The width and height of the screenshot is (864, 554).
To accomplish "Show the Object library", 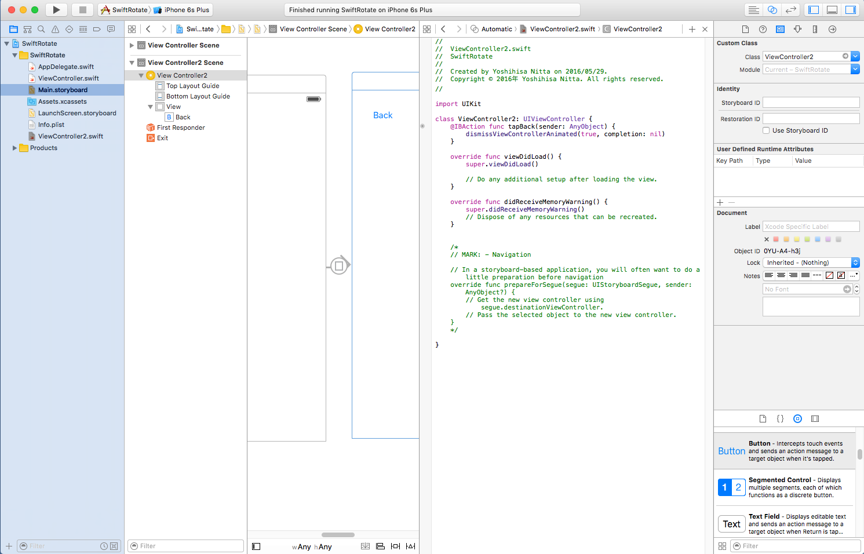I will (797, 418).
